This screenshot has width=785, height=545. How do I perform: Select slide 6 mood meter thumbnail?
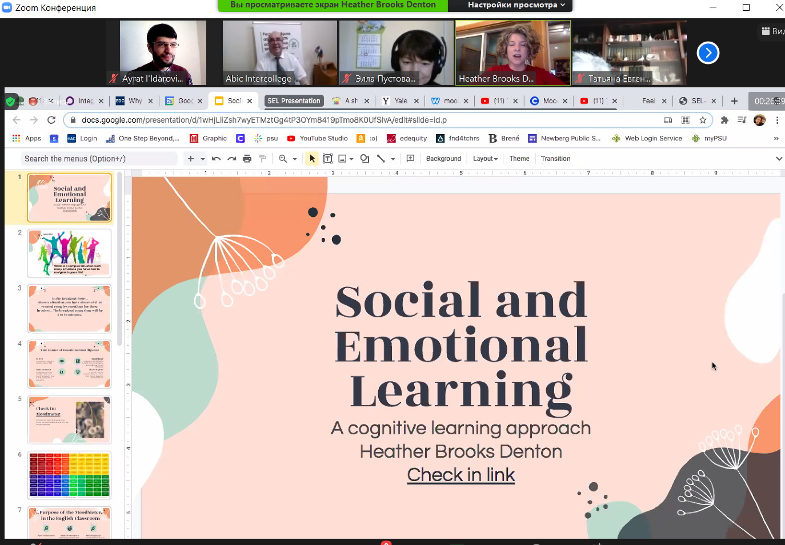pos(70,475)
